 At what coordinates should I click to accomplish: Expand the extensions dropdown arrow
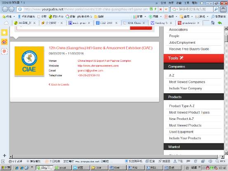[145, 16]
